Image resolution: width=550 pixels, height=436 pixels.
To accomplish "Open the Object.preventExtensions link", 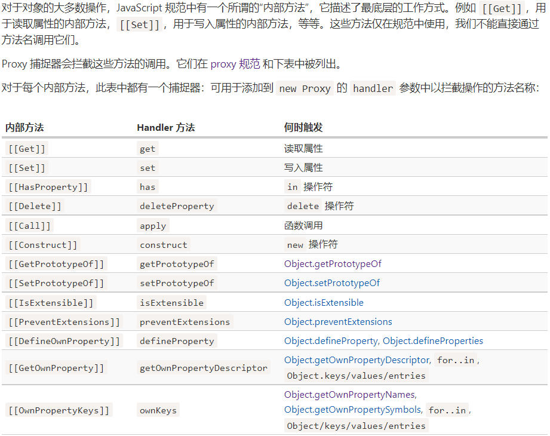I will [338, 322].
